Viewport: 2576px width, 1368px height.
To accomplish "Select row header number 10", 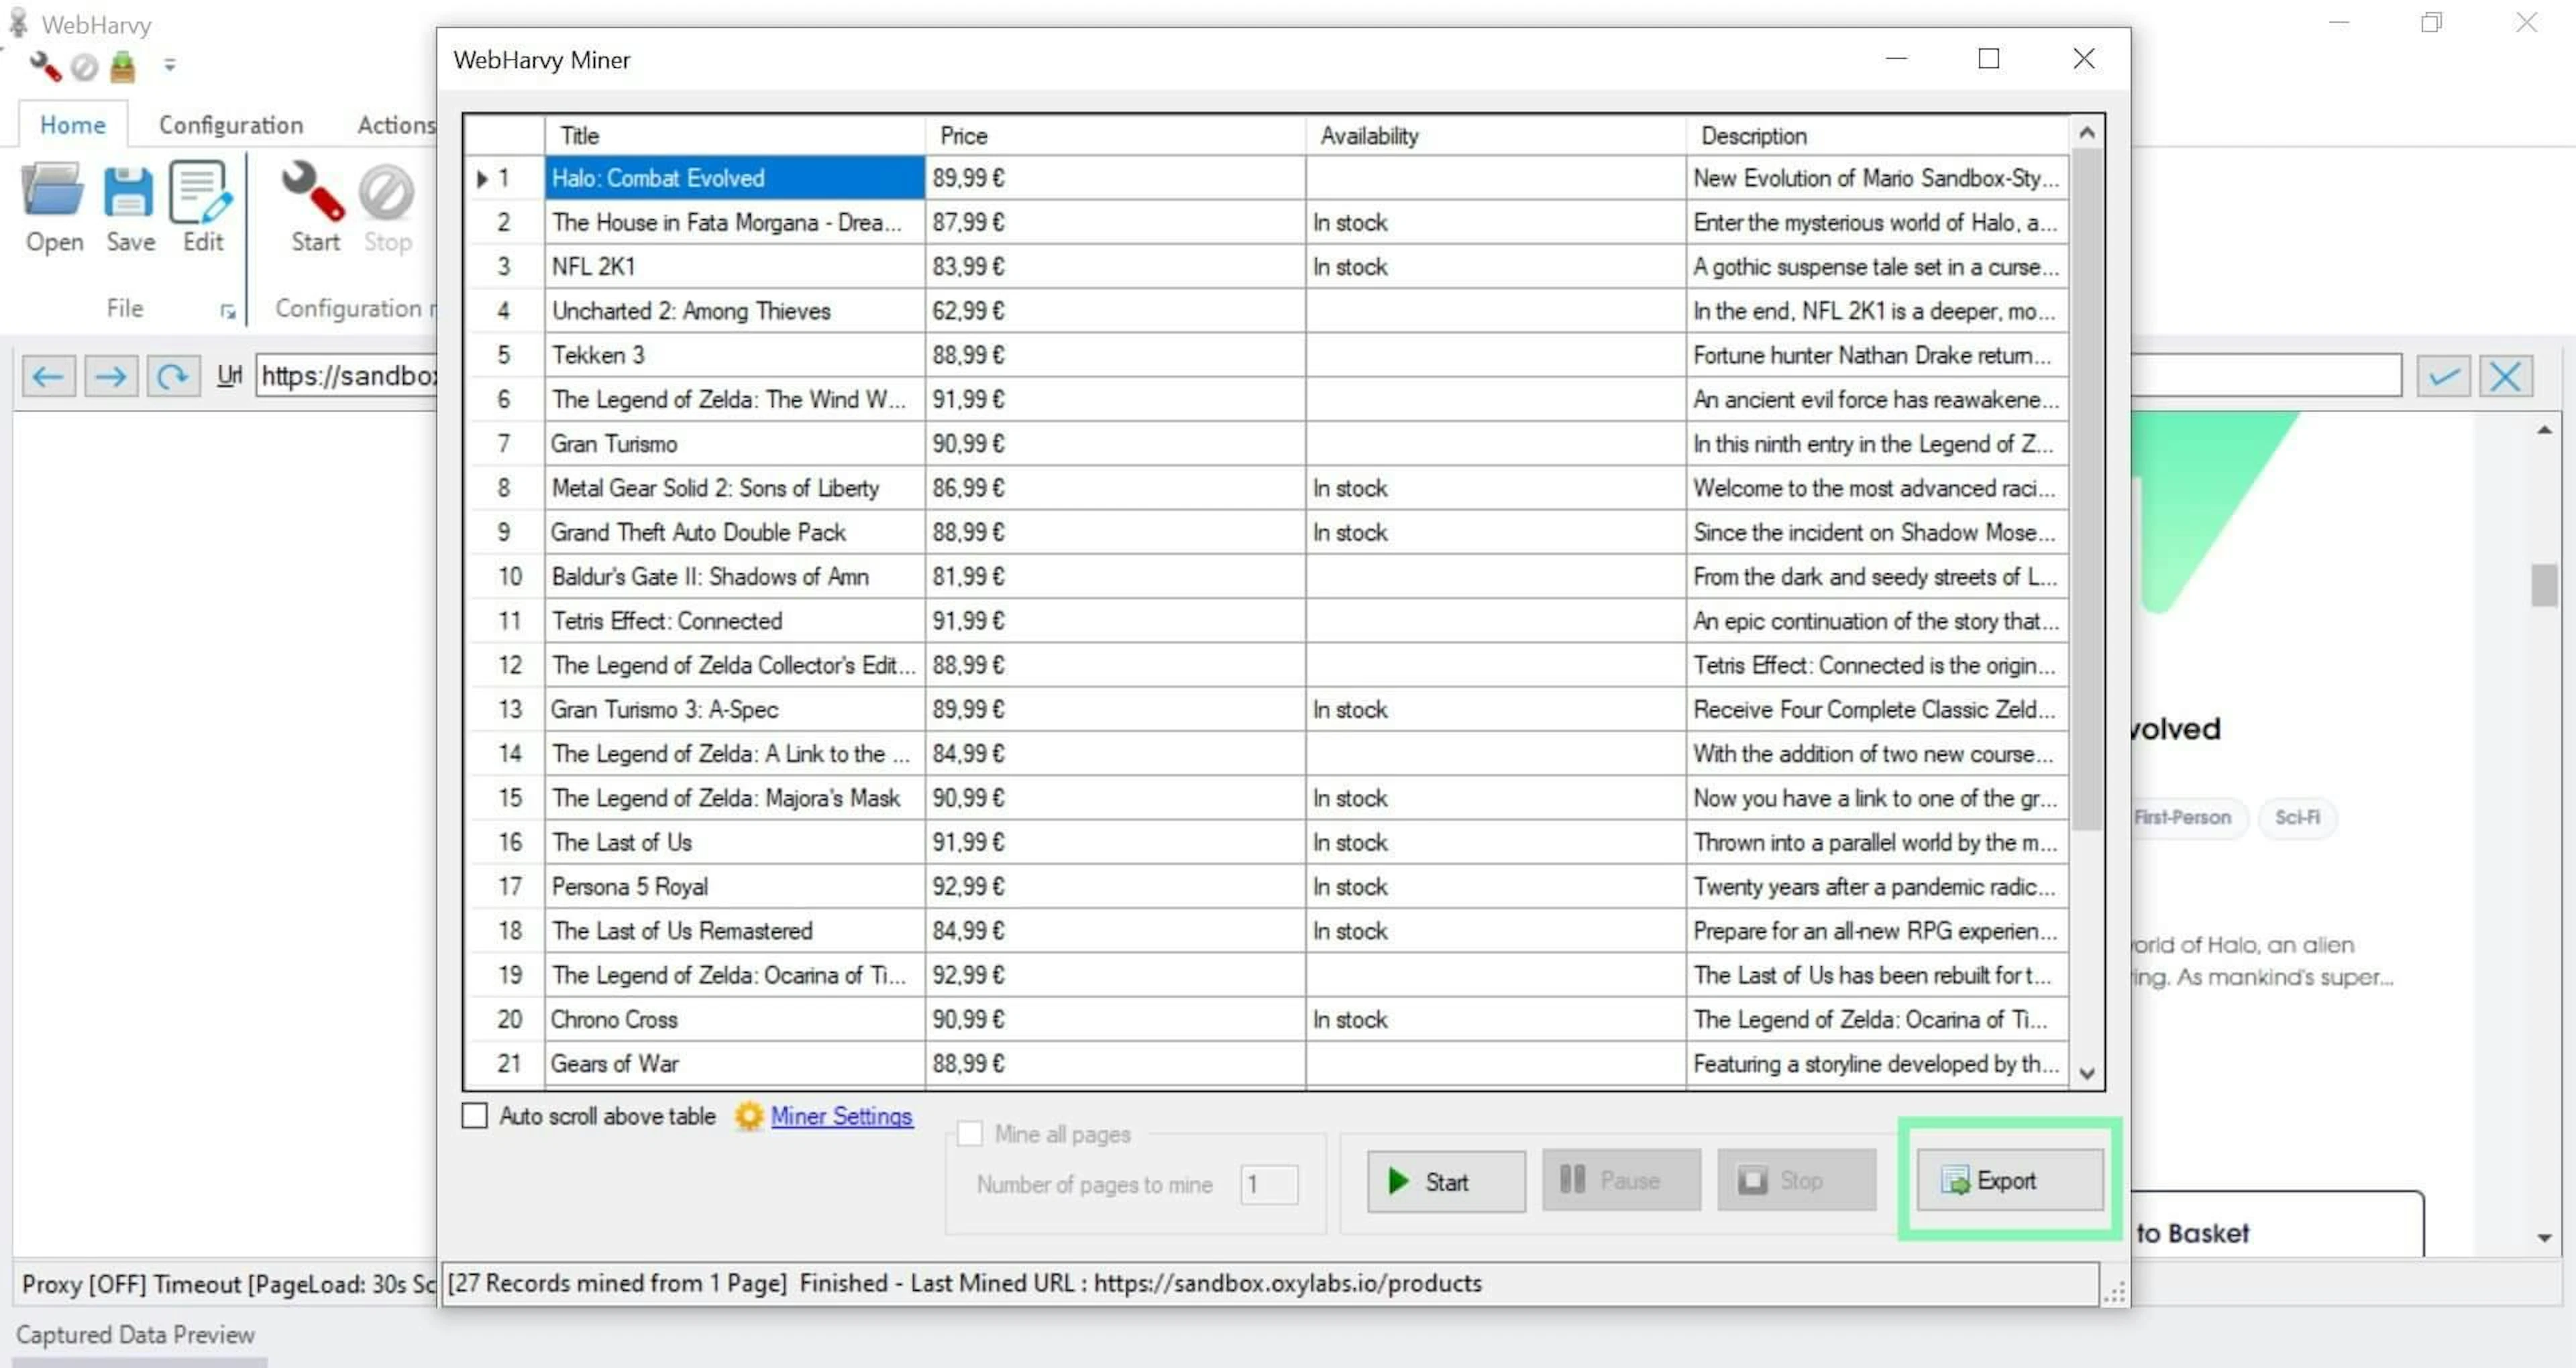I will [x=506, y=577].
